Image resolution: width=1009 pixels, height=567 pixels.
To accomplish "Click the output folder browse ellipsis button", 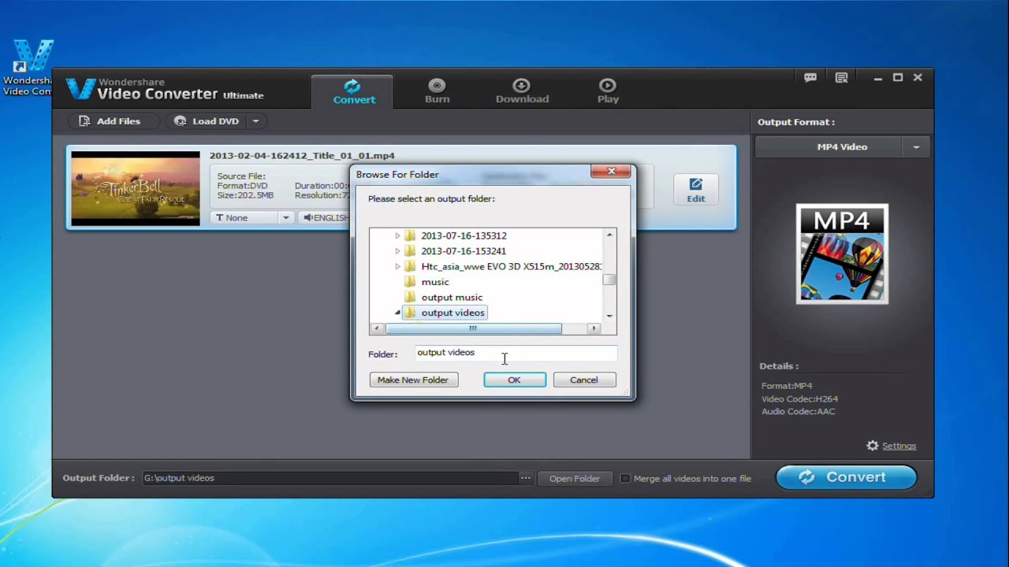I will click(x=525, y=478).
